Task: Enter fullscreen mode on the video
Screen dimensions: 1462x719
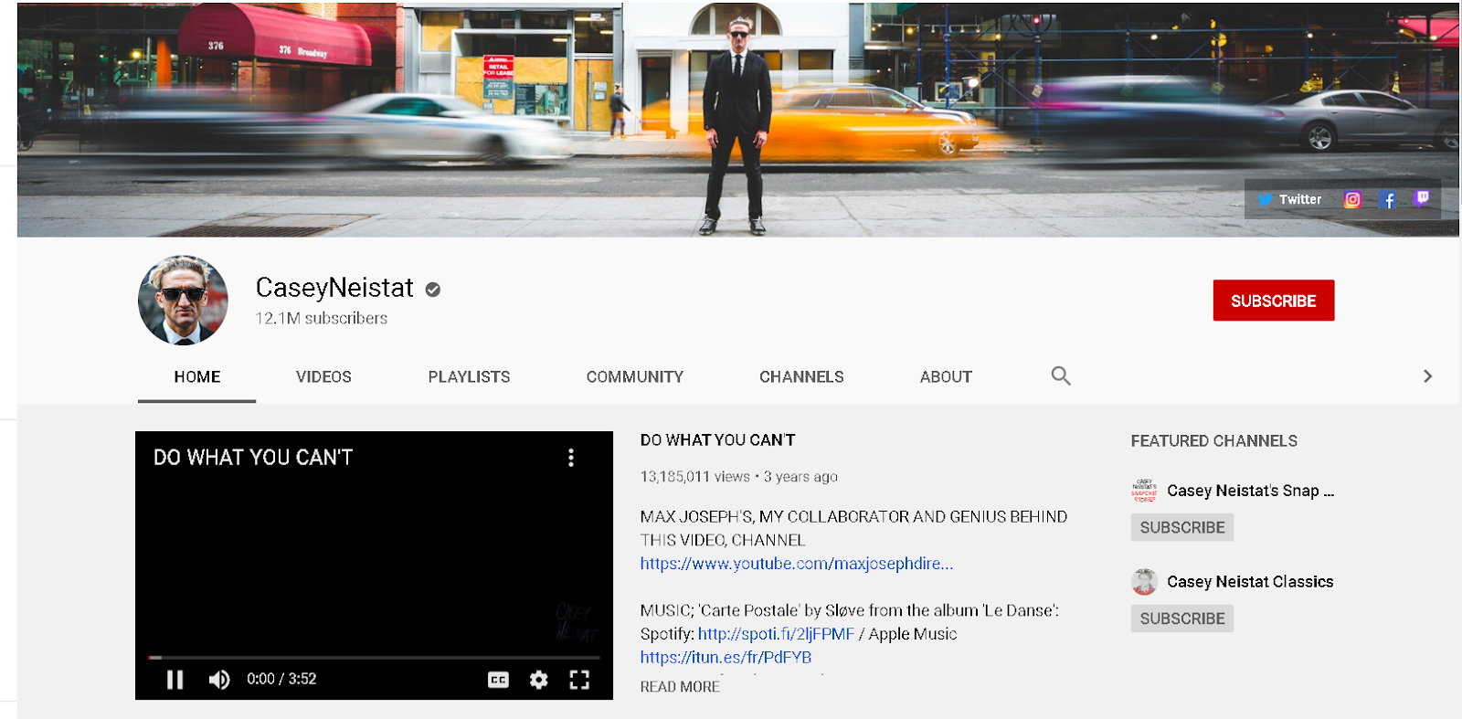Action: click(x=579, y=679)
